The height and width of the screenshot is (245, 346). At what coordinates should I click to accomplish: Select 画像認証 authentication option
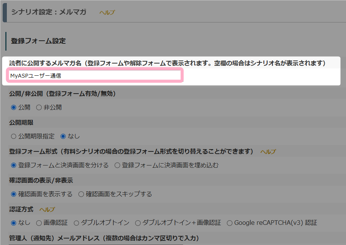(x=39, y=223)
